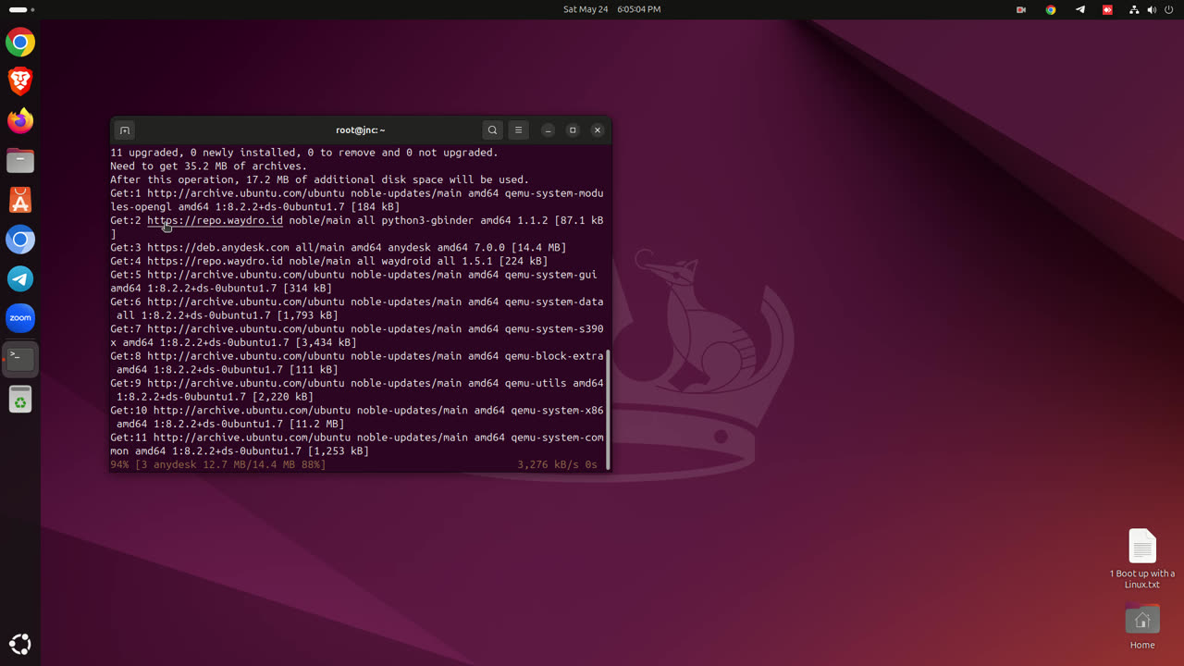Click the https://deb.anydesk.com URL on Get:3 line
The image size is (1184, 666).
pos(218,248)
